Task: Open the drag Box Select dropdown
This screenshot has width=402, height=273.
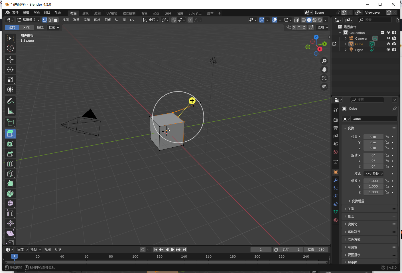Action: [53, 27]
